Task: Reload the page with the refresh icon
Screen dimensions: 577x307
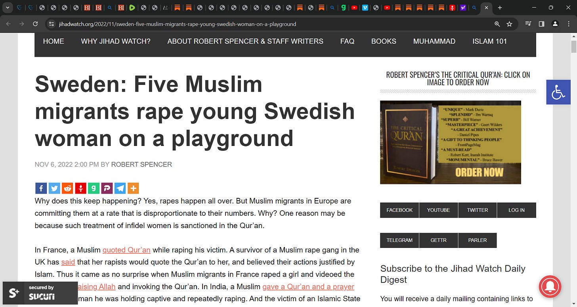Action: point(35,24)
